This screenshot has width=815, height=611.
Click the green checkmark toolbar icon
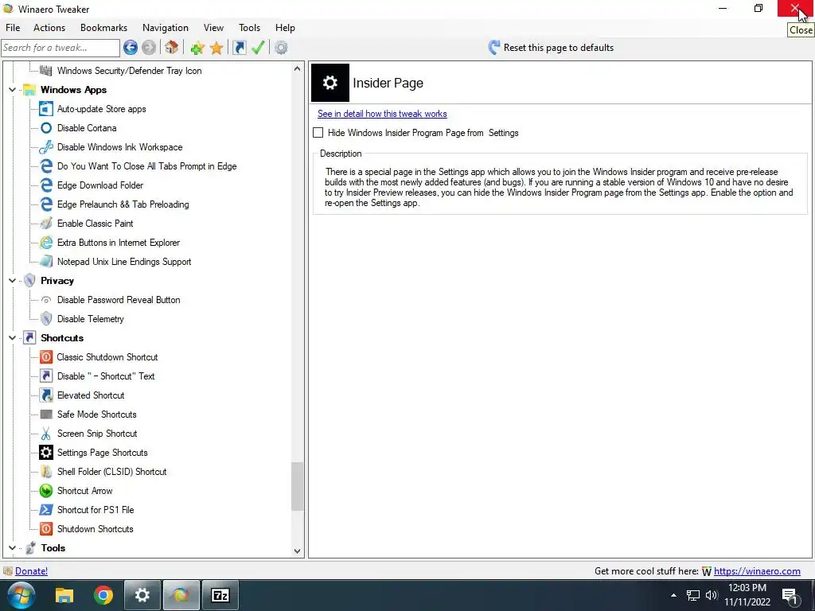[x=258, y=48]
